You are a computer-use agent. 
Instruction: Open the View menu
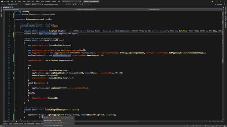(x=12, y=1)
